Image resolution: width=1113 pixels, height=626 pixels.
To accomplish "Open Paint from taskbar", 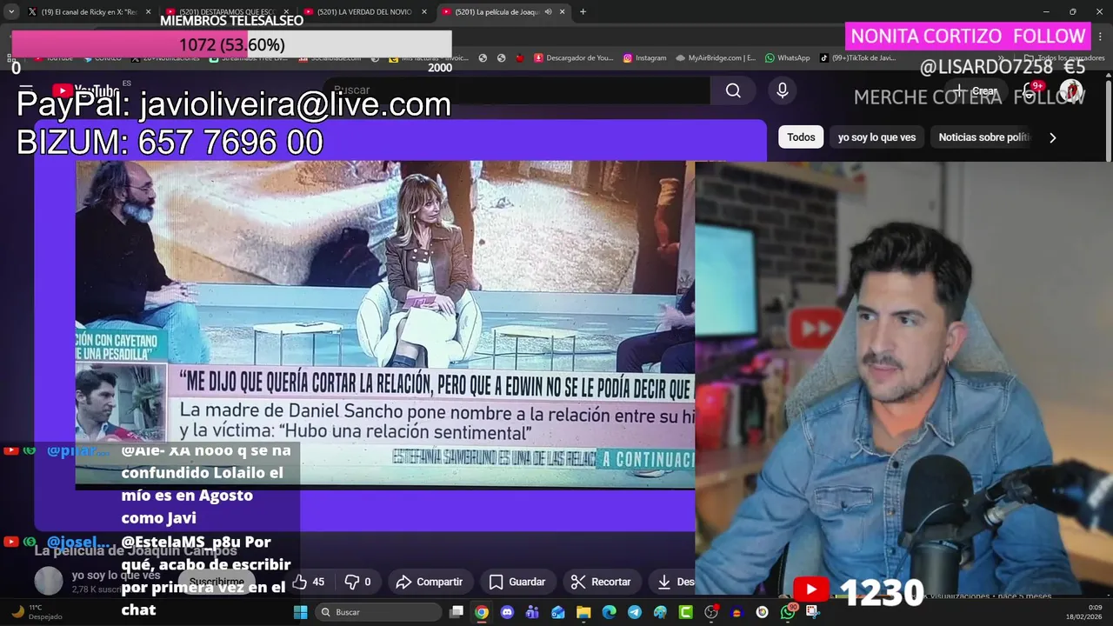I will [660, 612].
